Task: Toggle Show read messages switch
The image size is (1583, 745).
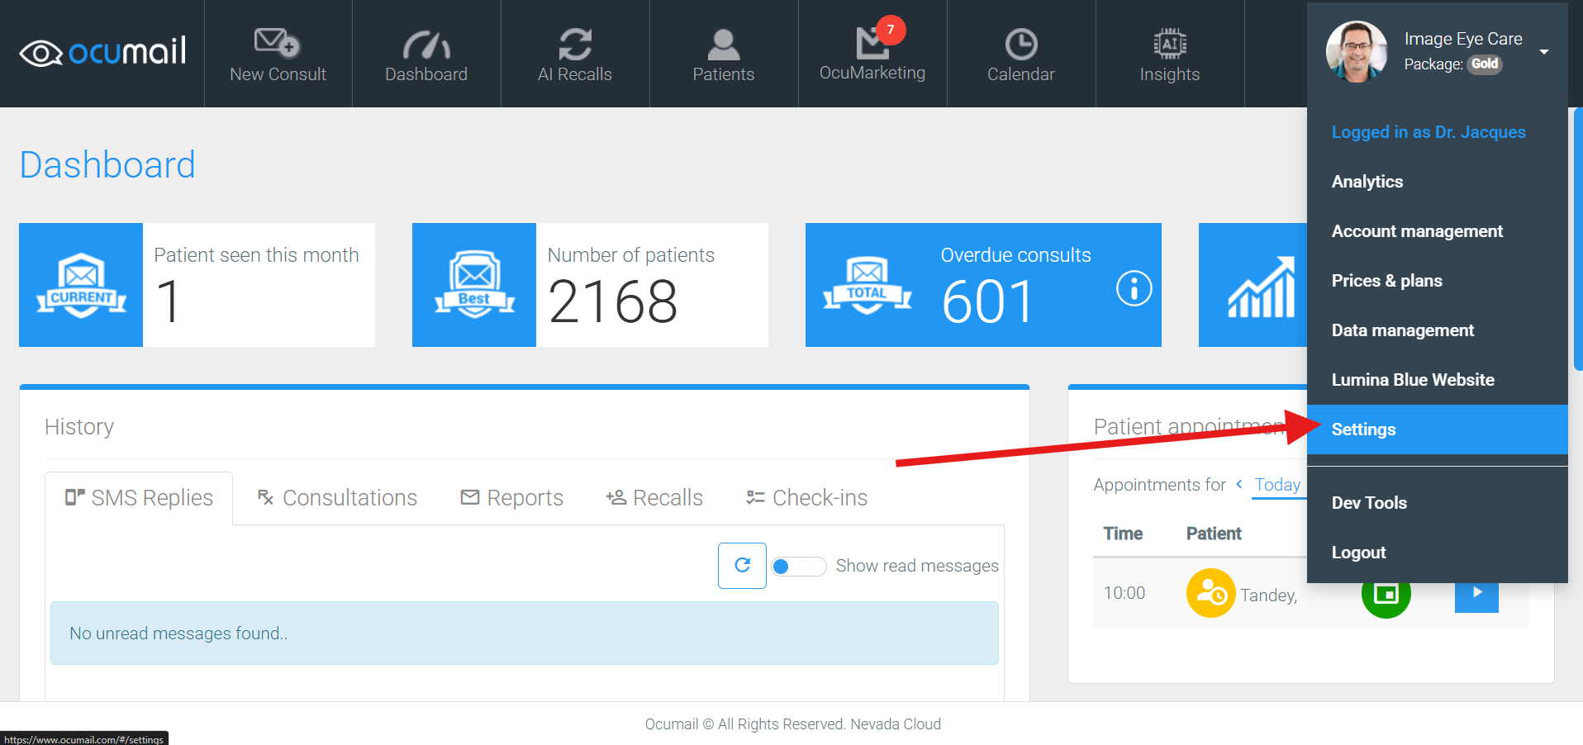Action: 798,567
